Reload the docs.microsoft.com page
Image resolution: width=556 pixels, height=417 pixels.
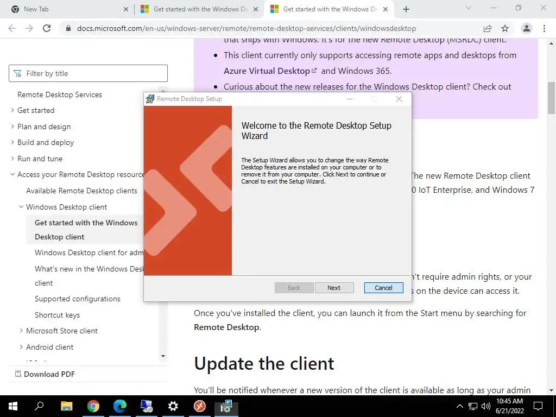pos(47,28)
